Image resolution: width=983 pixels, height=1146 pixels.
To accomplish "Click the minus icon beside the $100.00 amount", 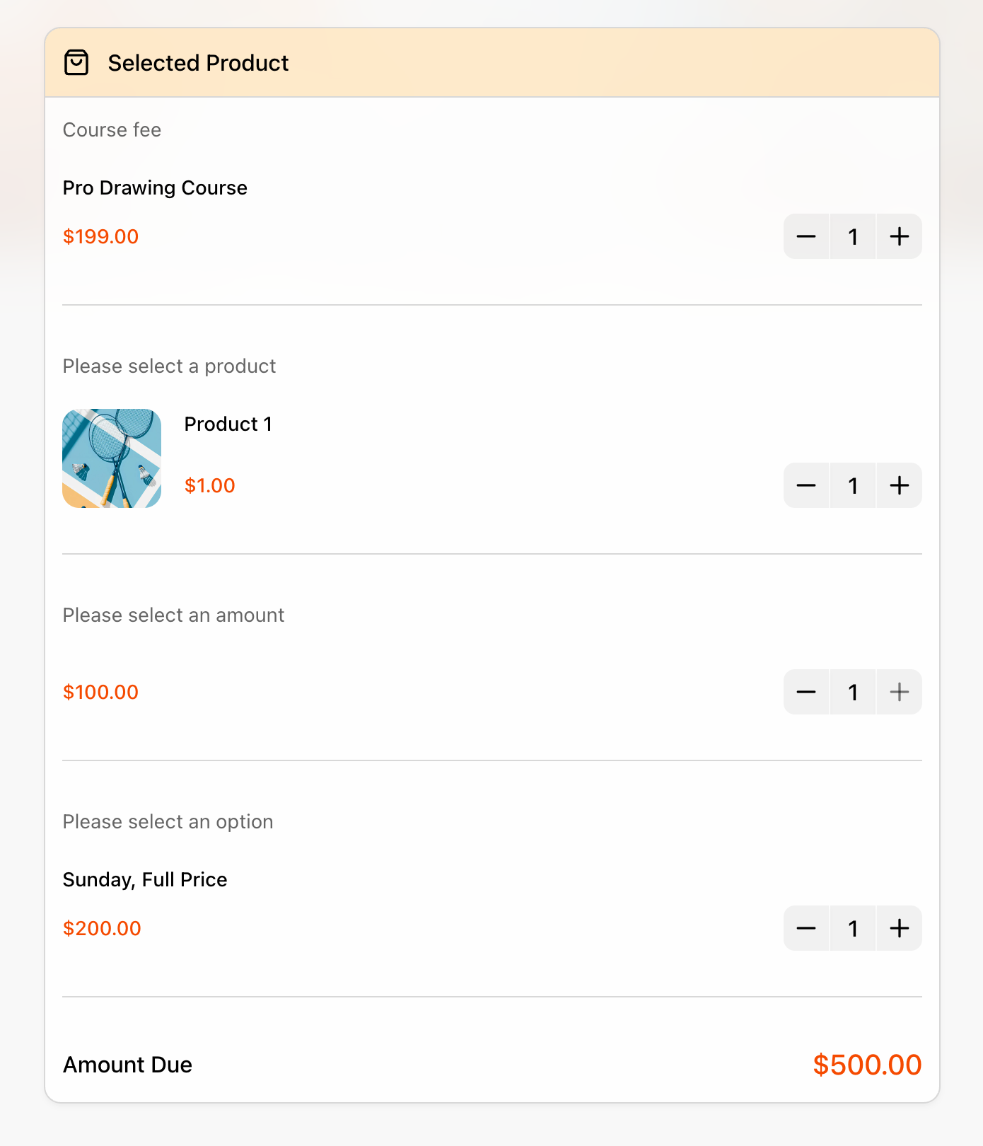I will click(806, 692).
